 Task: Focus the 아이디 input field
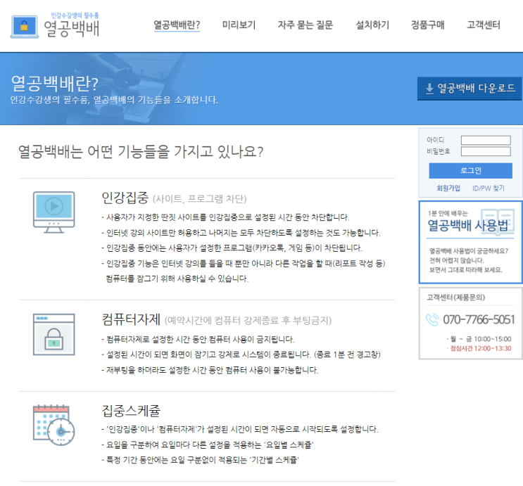pos(486,141)
